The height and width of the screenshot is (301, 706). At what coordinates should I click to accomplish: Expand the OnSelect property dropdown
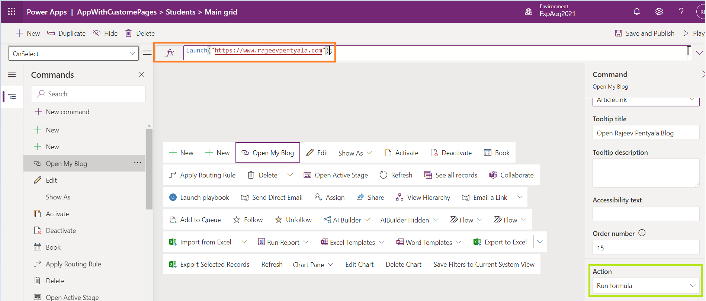point(132,54)
